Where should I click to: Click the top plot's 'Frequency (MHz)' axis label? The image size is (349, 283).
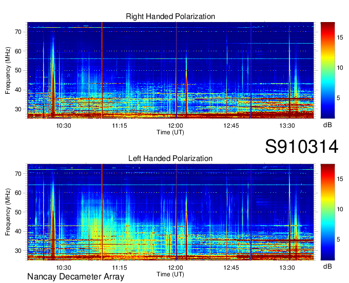click(8, 70)
